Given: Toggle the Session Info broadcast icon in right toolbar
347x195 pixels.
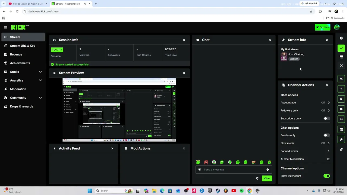Looking at the screenshot, I should coord(341,119).
